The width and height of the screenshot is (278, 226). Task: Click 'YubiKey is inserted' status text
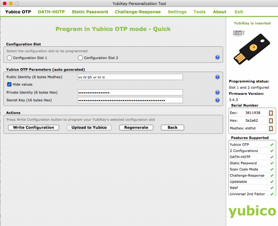click(x=252, y=23)
